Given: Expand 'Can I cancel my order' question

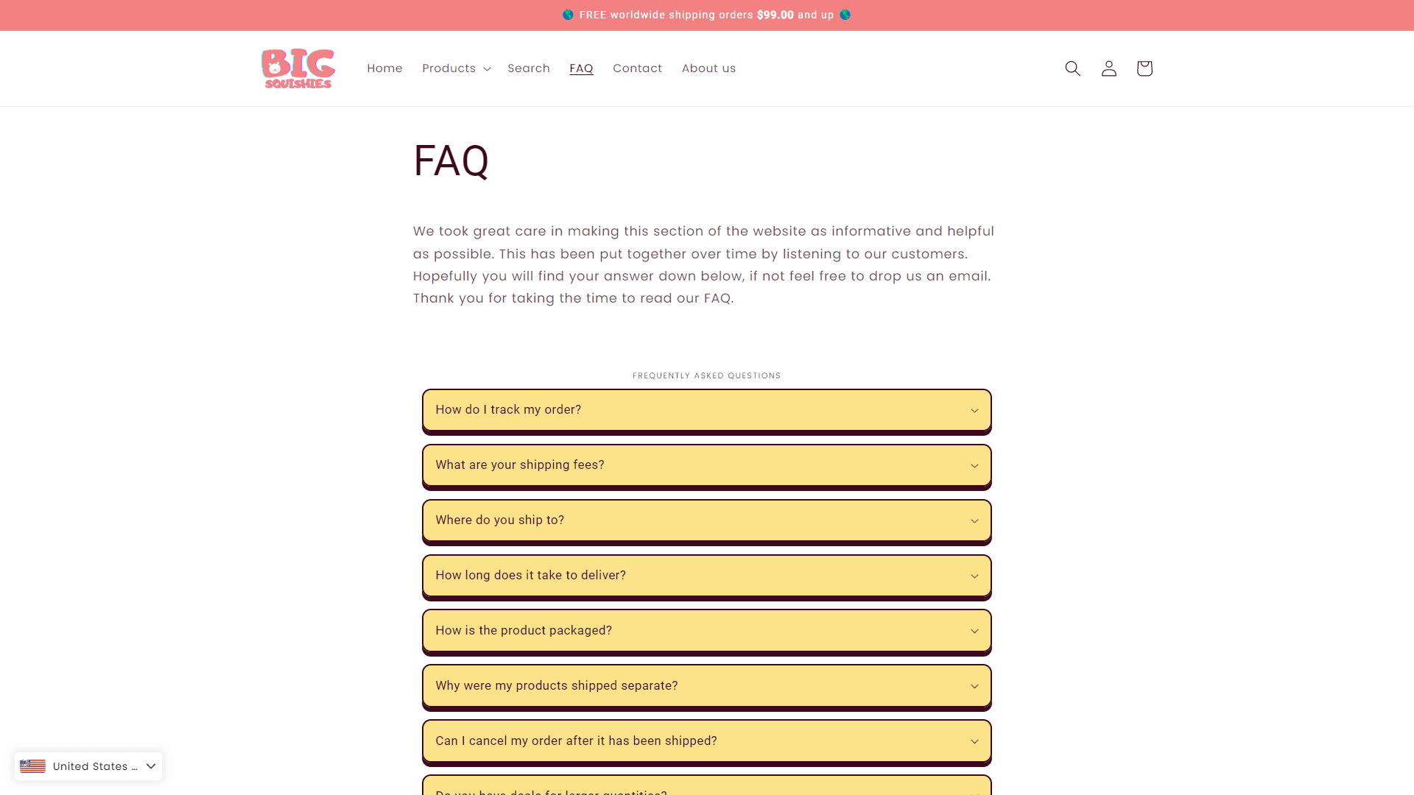Looking at the screenshot, I should [706, 741].
